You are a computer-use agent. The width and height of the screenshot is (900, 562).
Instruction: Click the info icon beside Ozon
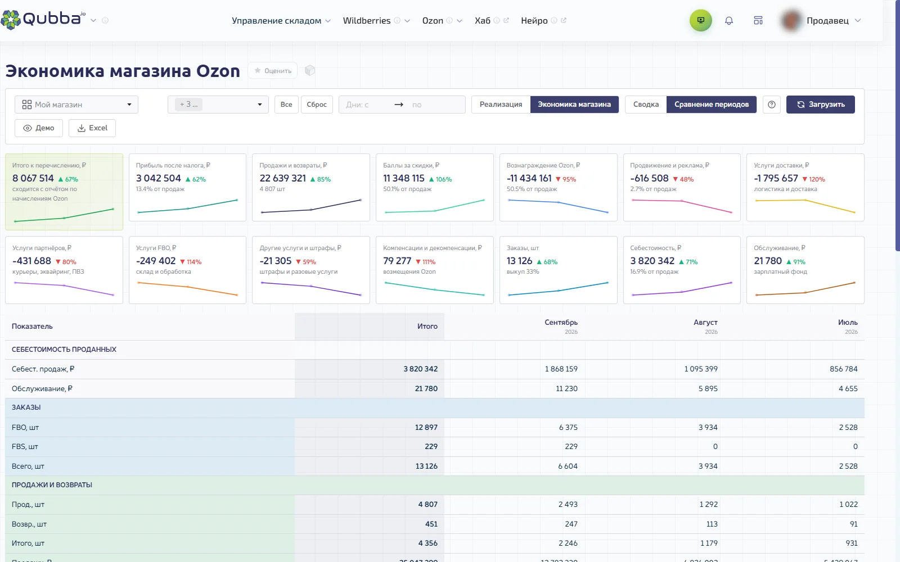449,21
